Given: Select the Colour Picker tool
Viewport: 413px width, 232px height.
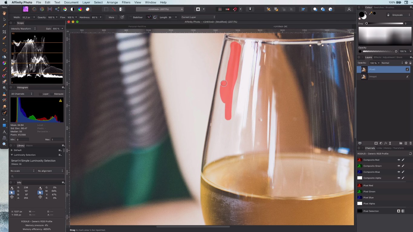Looking at the screenshot, I should pos(4,25).
